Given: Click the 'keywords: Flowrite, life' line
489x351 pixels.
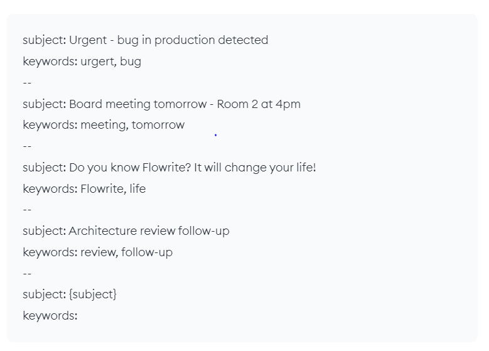Looking at the screenshot, I should click(x=84, y=189).
